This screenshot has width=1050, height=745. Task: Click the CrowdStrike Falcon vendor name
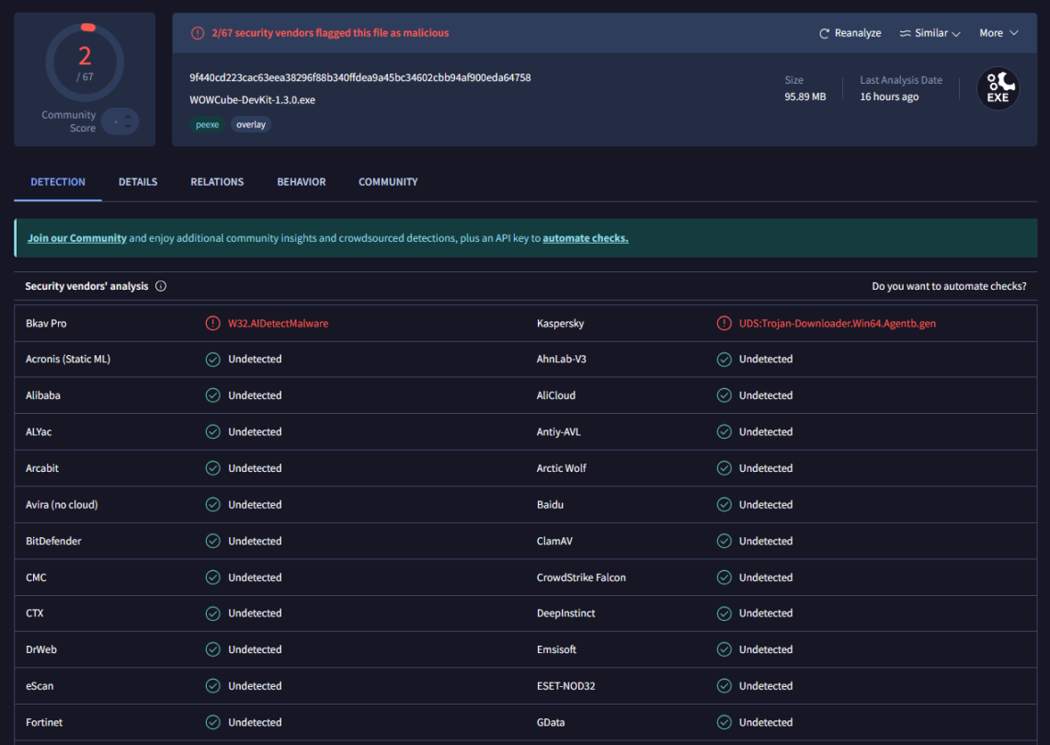[x=581, y=578]
